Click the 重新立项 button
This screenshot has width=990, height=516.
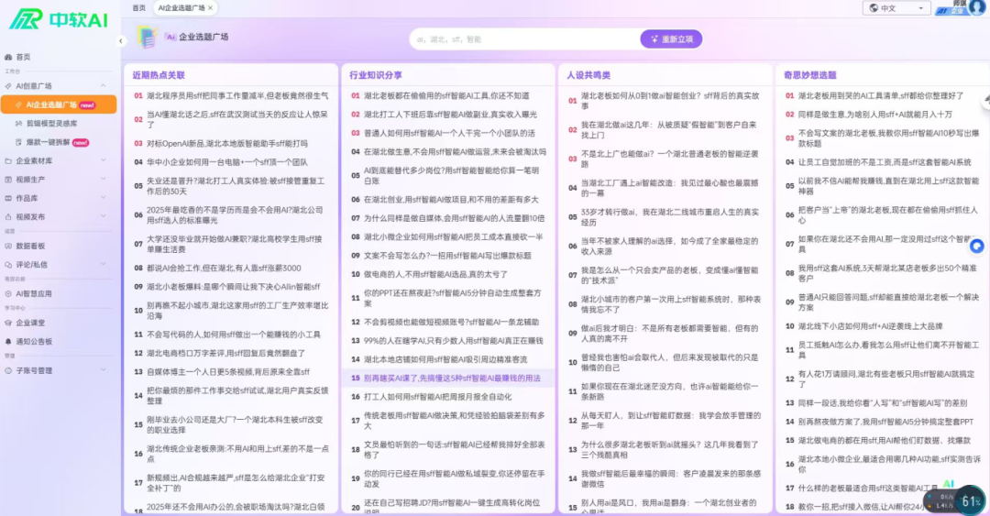coord(671,39)
